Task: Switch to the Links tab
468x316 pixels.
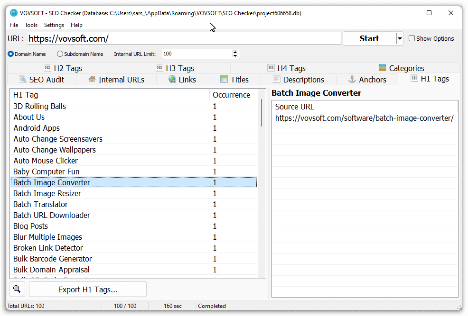Action: 182,80
